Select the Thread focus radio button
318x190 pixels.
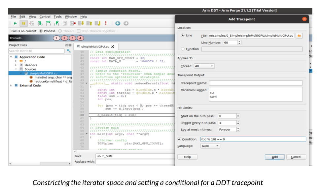pyautogui.click(x=60, y=31)
